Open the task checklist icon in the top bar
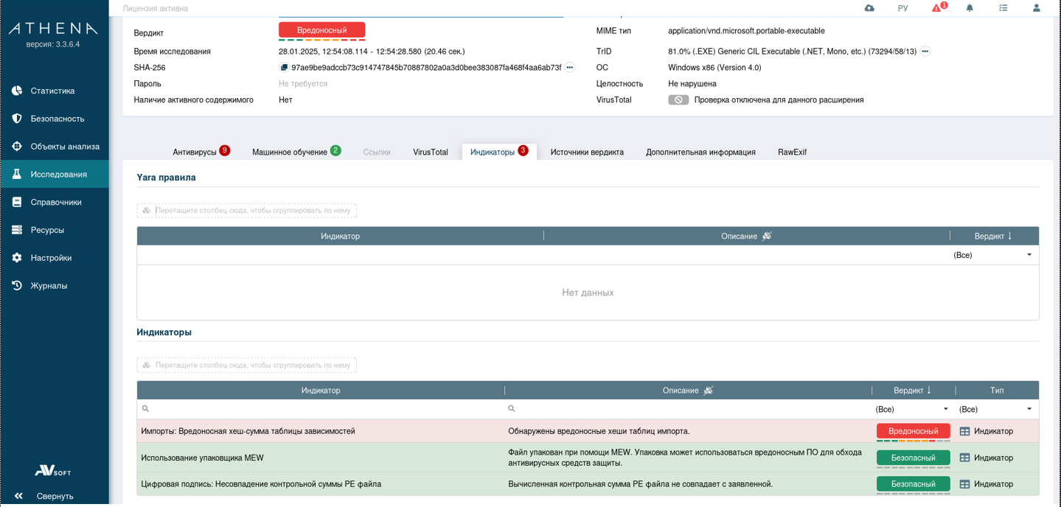 coord(1003,8)
